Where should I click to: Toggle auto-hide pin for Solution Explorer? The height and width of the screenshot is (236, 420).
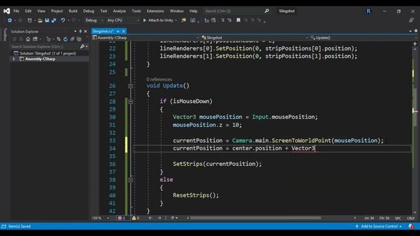tap(80, 31)
